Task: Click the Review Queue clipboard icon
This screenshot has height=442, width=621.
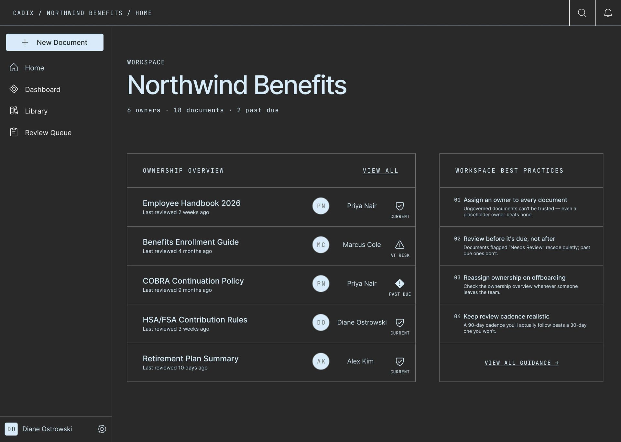Action: pyautogui.click(x=14, y=132)
